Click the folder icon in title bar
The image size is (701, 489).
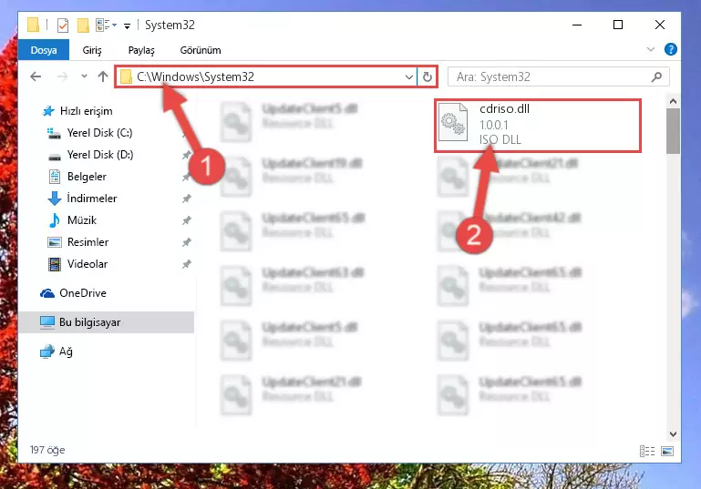point(34,25)
